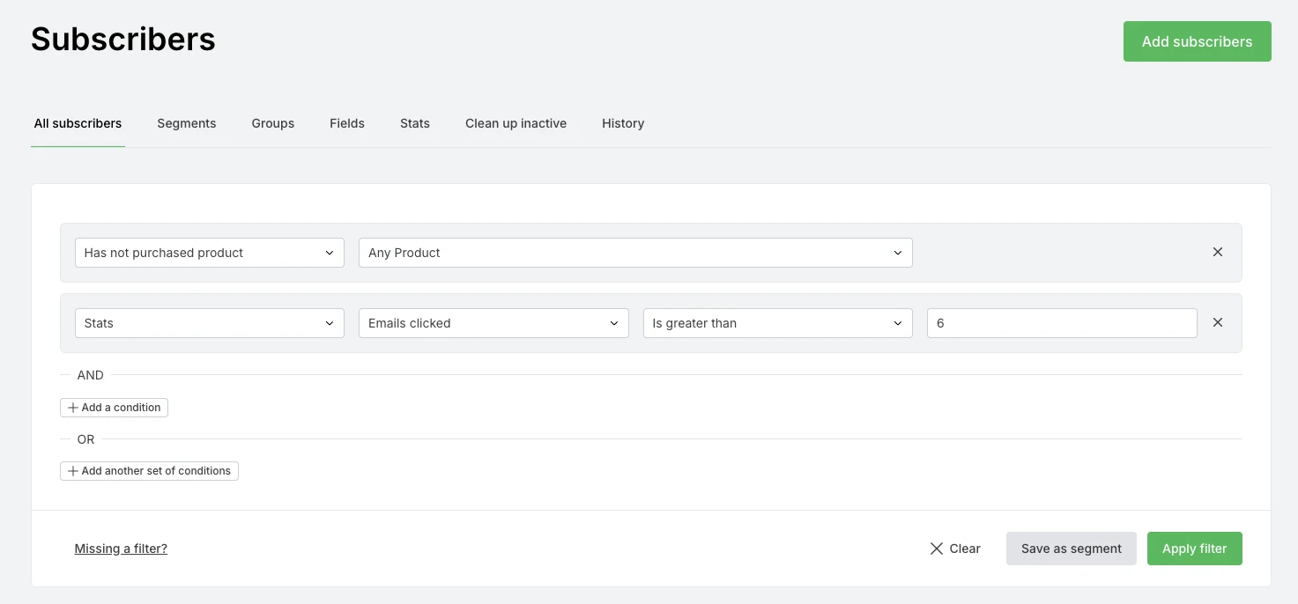Open the "Emails clicked" metric dropdown

point(493,322)
